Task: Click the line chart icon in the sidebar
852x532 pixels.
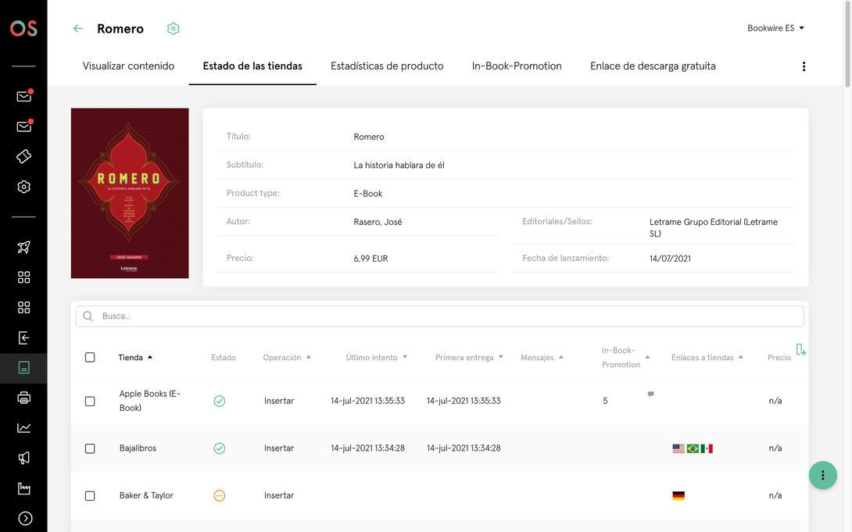Action: coord(23,428)
